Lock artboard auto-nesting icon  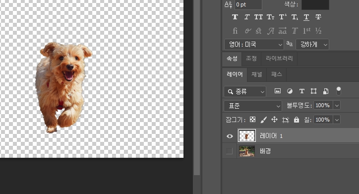coord(285,120)
